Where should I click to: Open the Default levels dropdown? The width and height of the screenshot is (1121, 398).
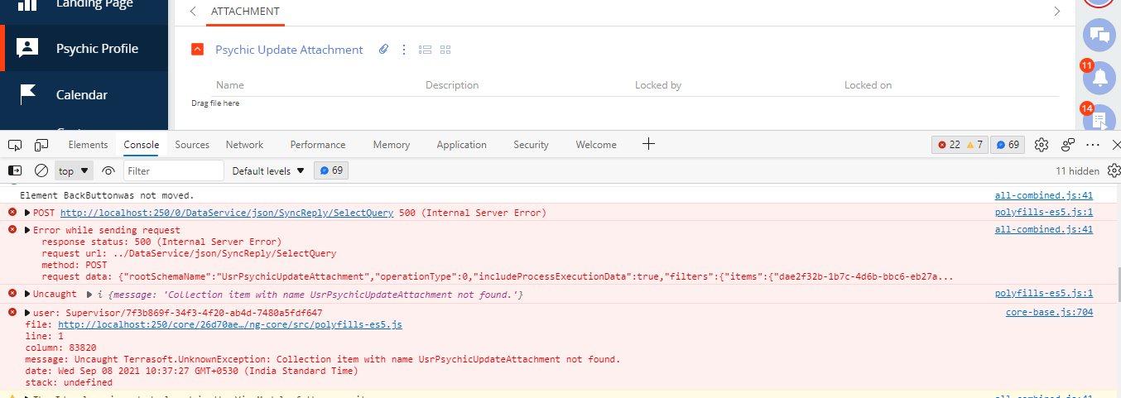click(268, 171)
